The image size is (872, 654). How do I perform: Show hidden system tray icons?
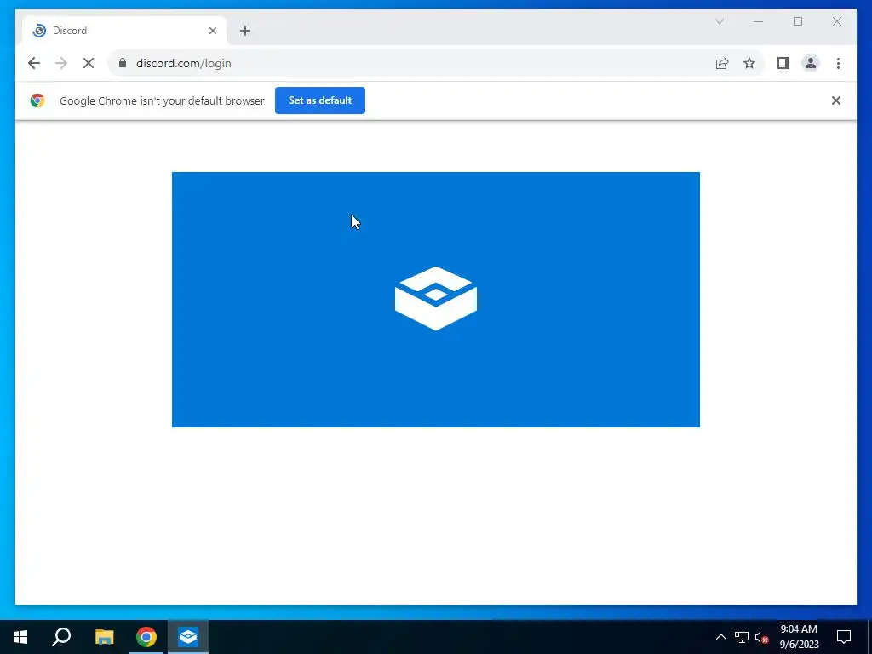(720, 637)
